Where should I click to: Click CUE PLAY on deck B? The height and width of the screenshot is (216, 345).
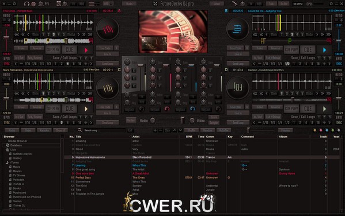tap(291, 50)
